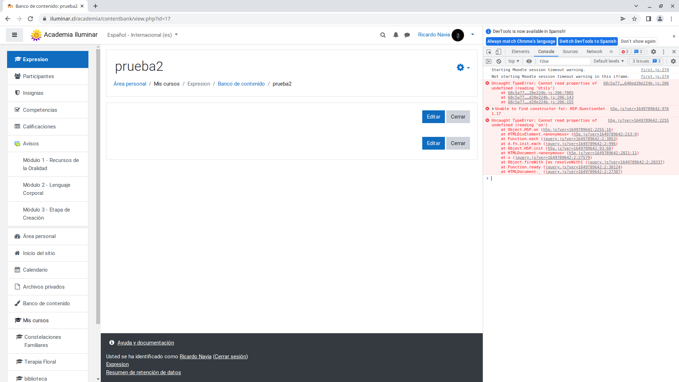Open Módulo 3 - Etapa de Creación
Image resolution: width=679 pixels, height=382 pixels.
(x=48, y=214)
